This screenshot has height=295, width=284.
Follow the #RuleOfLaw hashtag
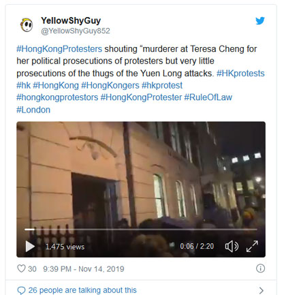(208, 97)
